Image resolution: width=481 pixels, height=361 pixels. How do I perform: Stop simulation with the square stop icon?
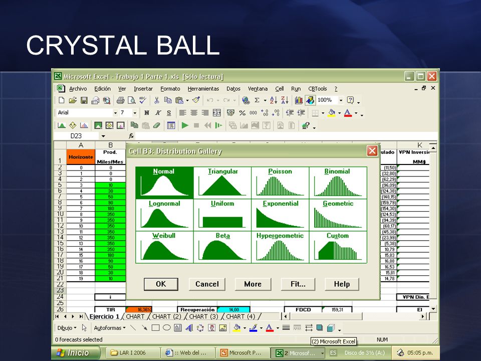click(196, 125)
